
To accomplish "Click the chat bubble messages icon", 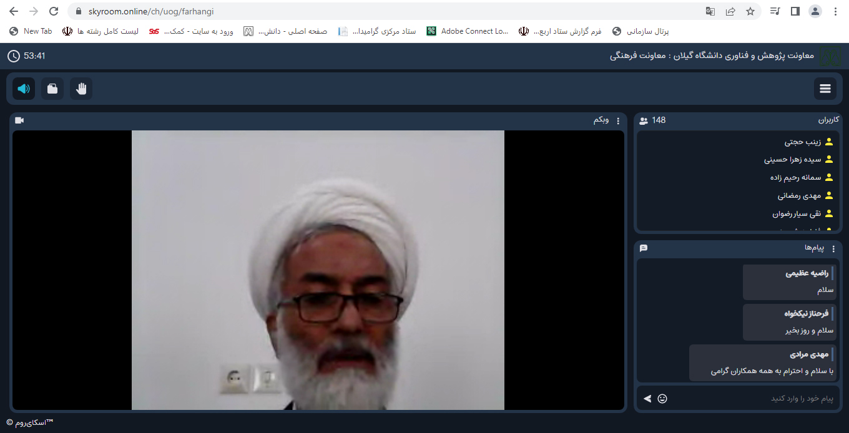I will click(644, 248).
